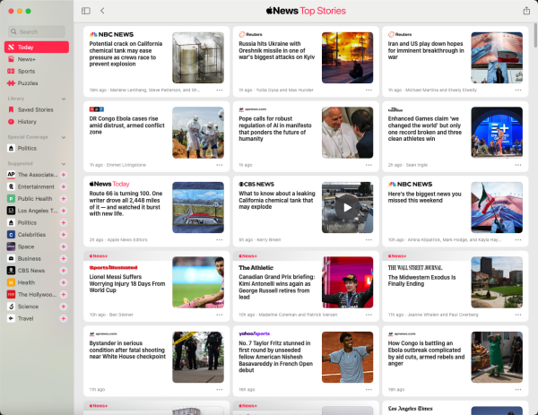Click the Travel airplane icon
Screen dimensions: 538x415
coord(11,318)
